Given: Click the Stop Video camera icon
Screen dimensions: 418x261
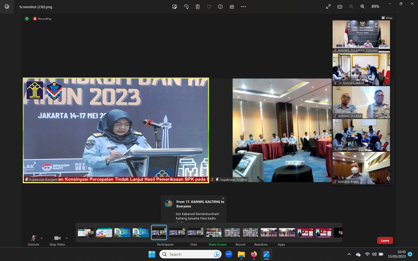Looking at the screenshot, I should (57, 238).
